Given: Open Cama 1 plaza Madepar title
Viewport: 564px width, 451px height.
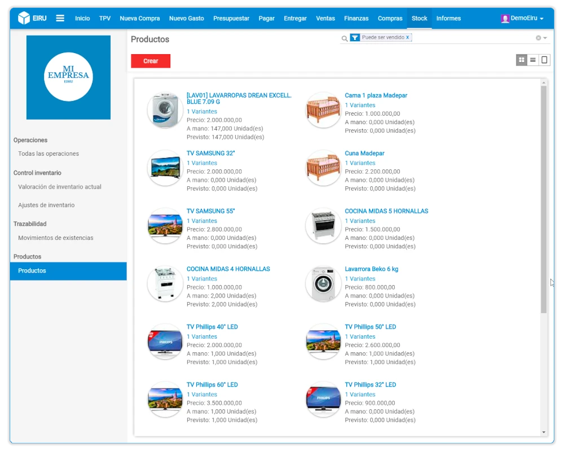Looking at the screenshot, I should [376, 95].
